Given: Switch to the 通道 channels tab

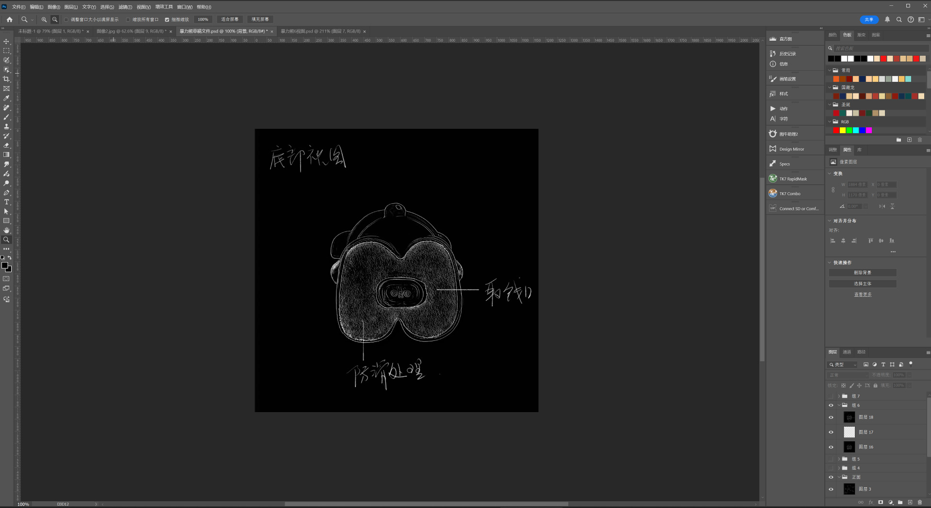Looking at the screenshot, I should pos(847,352).
